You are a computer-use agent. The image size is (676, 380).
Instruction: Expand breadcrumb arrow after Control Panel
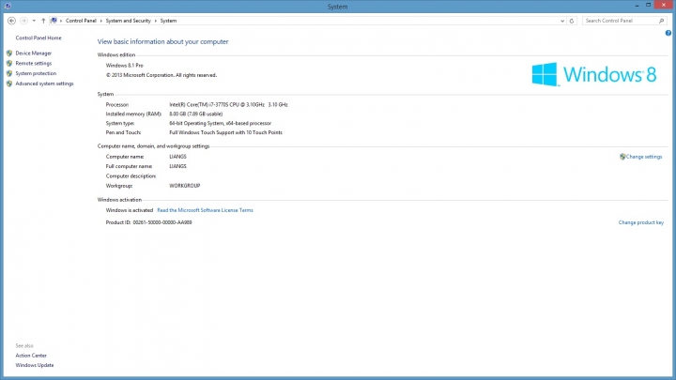point(100,21)
